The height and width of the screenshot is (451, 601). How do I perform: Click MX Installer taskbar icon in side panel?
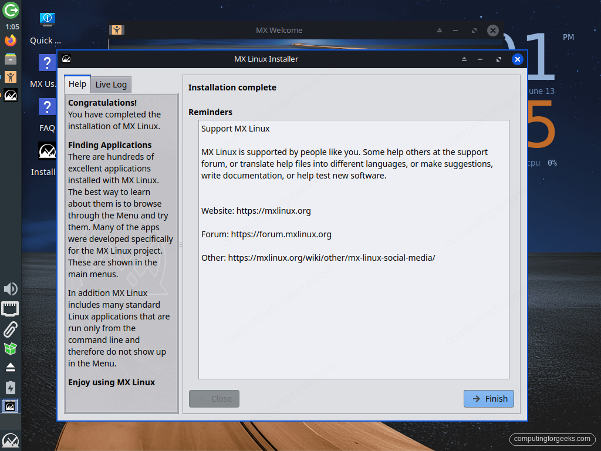(11, 95)
